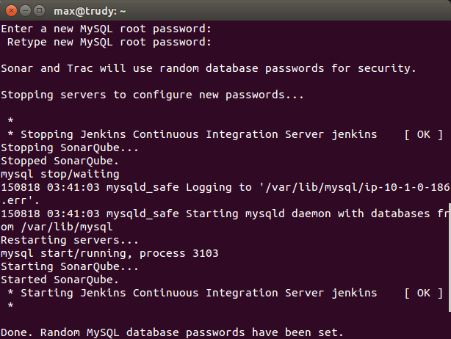The width and height of the screenshot is (451, 339).
Task: Click the terminal scrollbar handle on right edge
Action: [x=450, y=257]
